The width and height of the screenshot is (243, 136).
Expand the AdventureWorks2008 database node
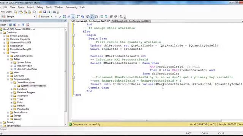(x=4, y=43)
